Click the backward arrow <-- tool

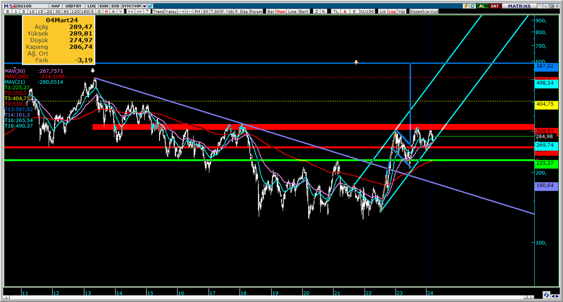click(x=189, y=11)
